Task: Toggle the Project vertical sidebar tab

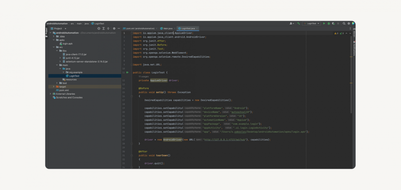Action: coord(47,32)
